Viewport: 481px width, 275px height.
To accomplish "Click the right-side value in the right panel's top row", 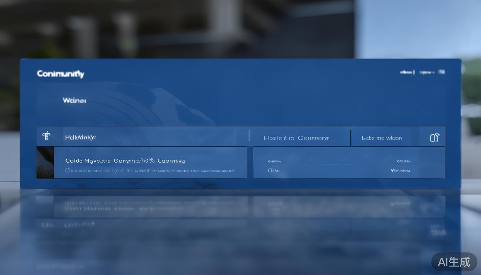I will click(x=403, y=161).
